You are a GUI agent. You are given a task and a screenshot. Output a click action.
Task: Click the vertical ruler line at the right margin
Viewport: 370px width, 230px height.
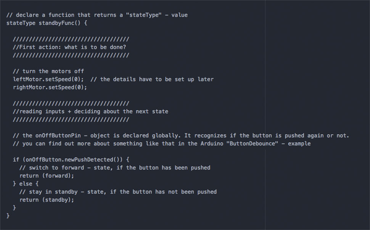(265, 95)
